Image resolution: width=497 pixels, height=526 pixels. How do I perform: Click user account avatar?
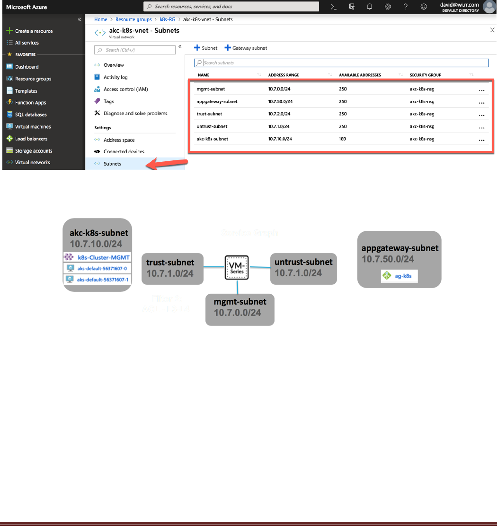(x=489, y=7)
